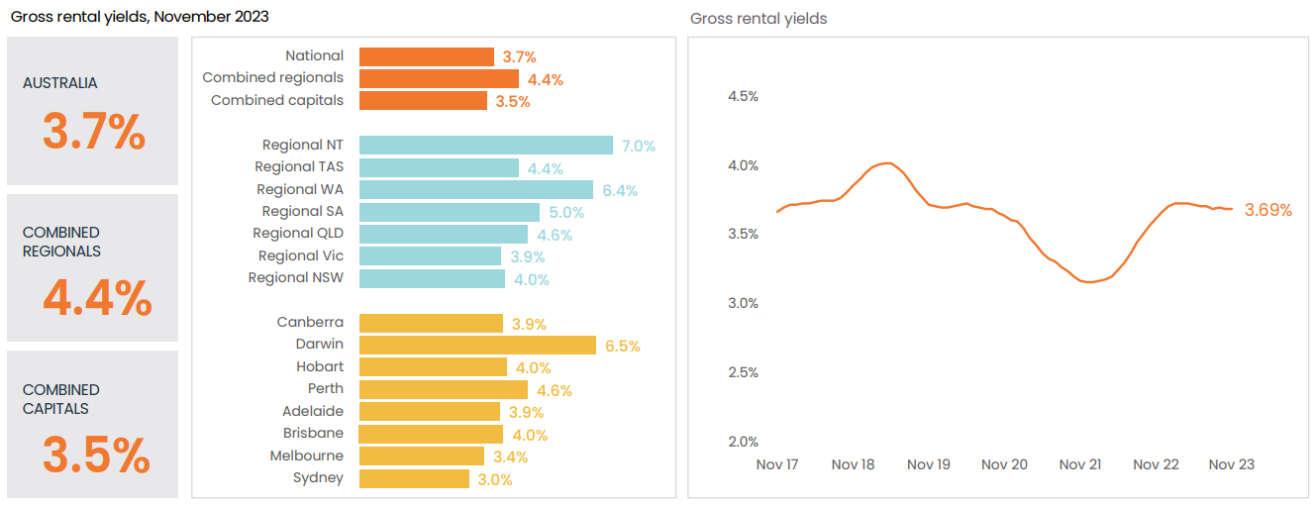Select the Regional WA bar
This screenshot has width=1315, height=506.
[475, 189]
